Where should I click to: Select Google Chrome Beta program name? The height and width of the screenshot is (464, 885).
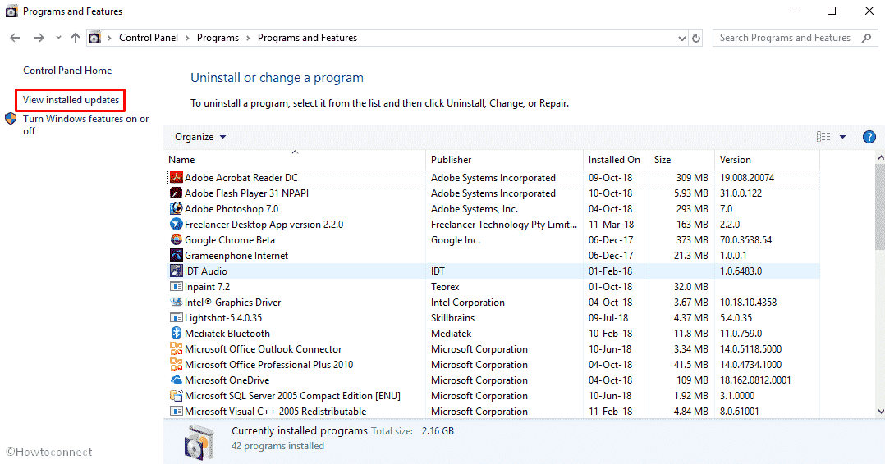click(x=230, y=240)
